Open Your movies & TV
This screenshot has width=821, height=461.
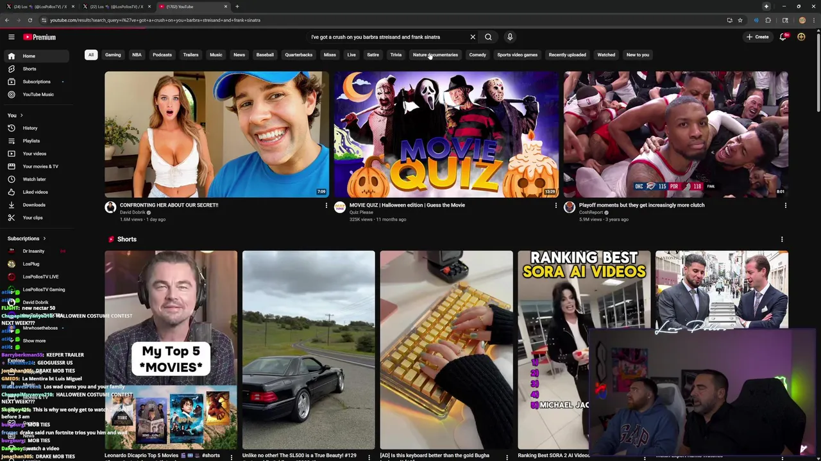tap(37, 166)
